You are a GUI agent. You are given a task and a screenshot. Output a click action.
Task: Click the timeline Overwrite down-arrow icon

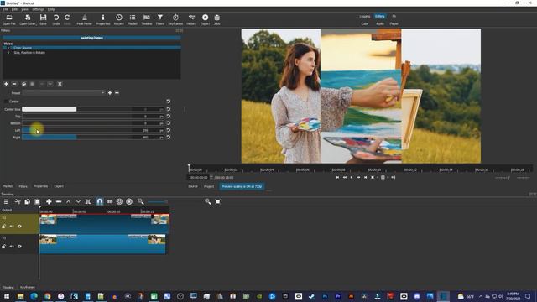pos(78,201)
